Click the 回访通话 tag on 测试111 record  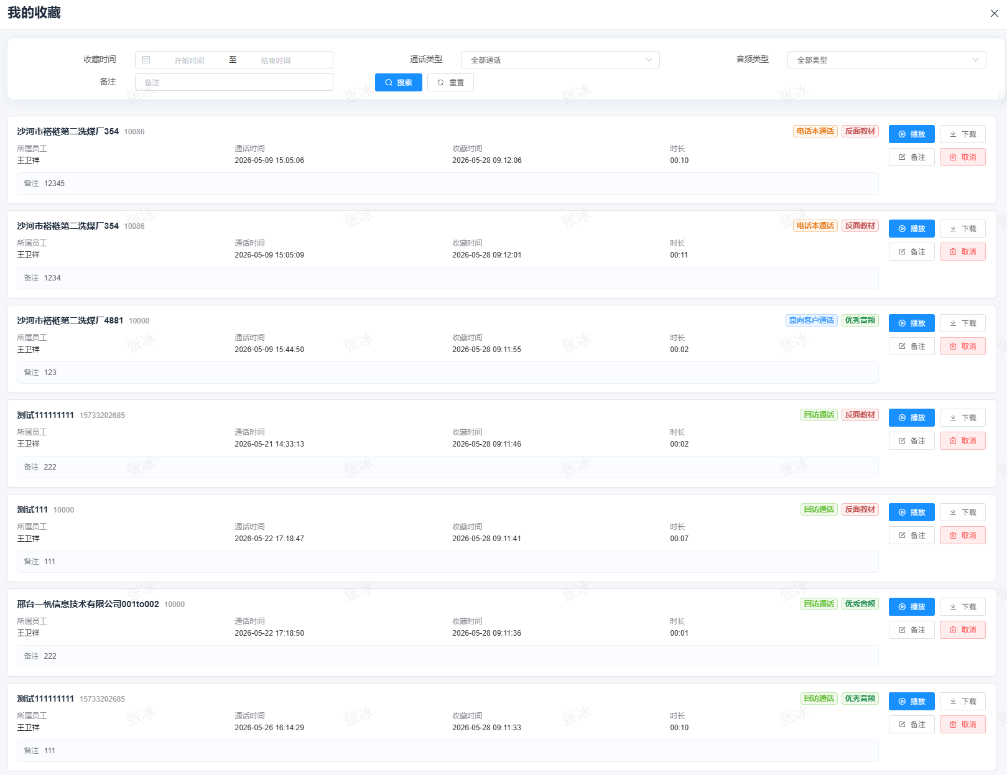[x=819, y=509]
